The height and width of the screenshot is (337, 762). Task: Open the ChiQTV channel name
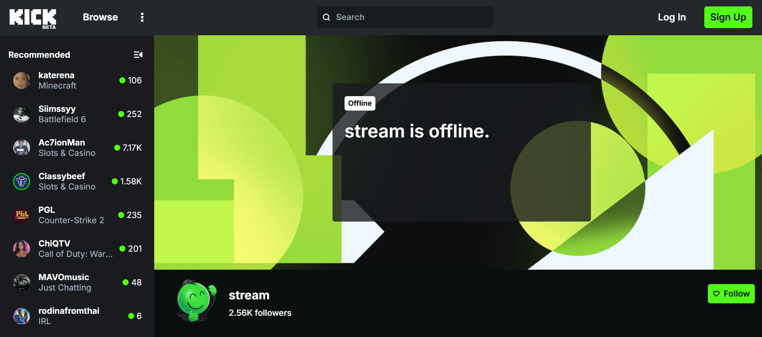54,244
